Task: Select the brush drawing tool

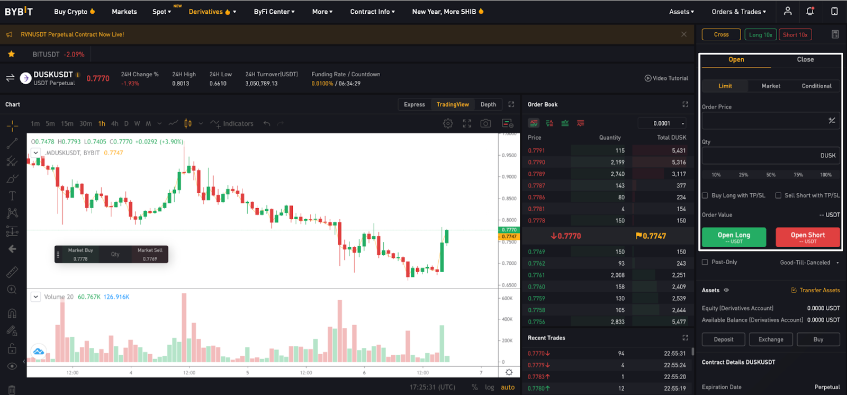Action: (12, 178)
